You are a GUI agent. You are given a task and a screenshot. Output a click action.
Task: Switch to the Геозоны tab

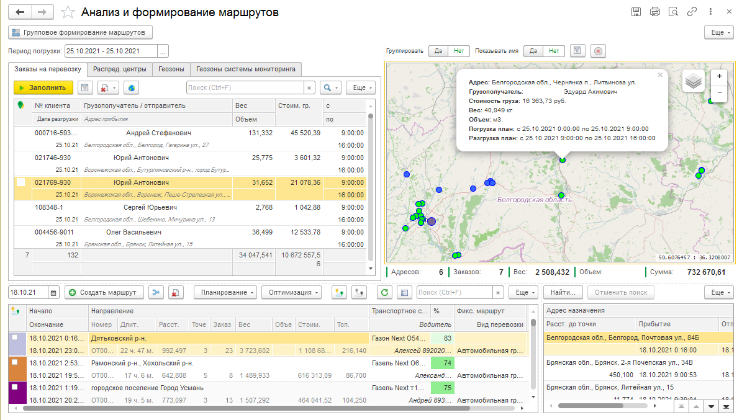(170, 69)
